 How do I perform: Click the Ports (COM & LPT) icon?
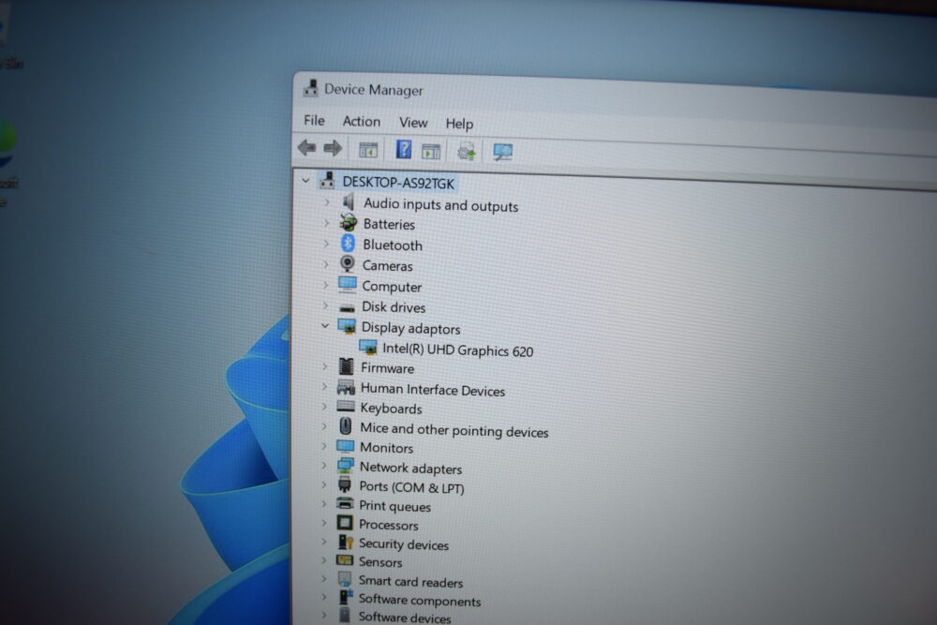[x=345, y=484]
